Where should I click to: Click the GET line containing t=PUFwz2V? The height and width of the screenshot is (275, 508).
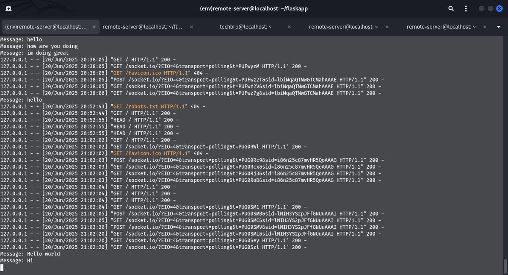pyautogui.click(x=190, y=86)
